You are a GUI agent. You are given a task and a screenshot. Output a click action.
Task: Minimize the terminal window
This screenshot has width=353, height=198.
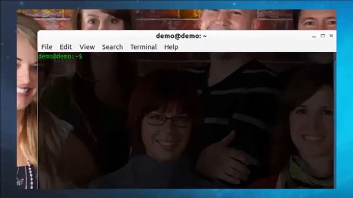tap(314, 36)
